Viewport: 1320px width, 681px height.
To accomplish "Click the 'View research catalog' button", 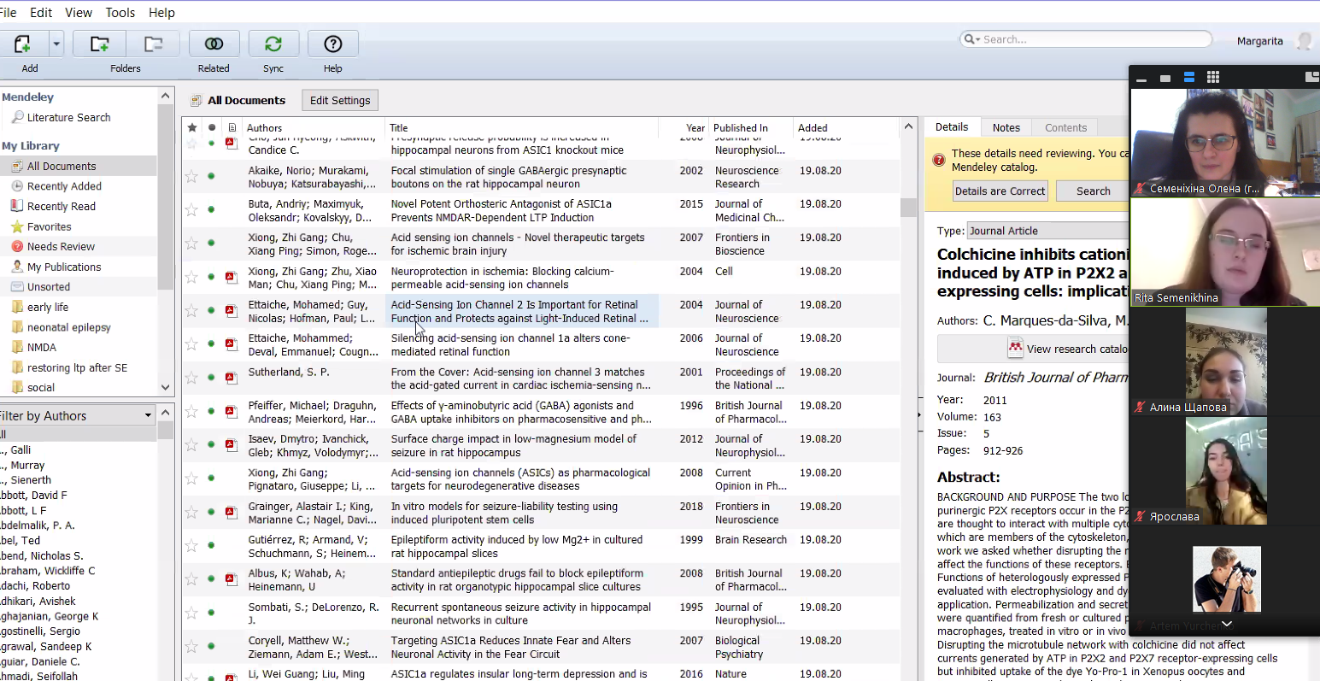I will coord(1034,349).
